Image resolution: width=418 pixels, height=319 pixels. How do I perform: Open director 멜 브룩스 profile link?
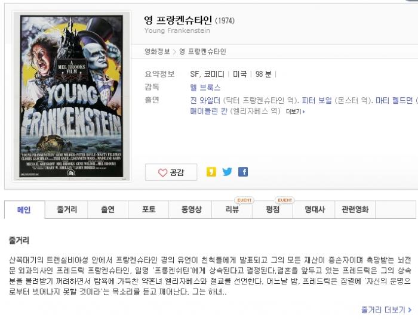[x=205, y=87]
